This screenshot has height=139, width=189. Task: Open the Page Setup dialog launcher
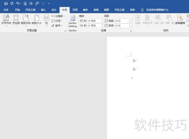tap(65, 31)
